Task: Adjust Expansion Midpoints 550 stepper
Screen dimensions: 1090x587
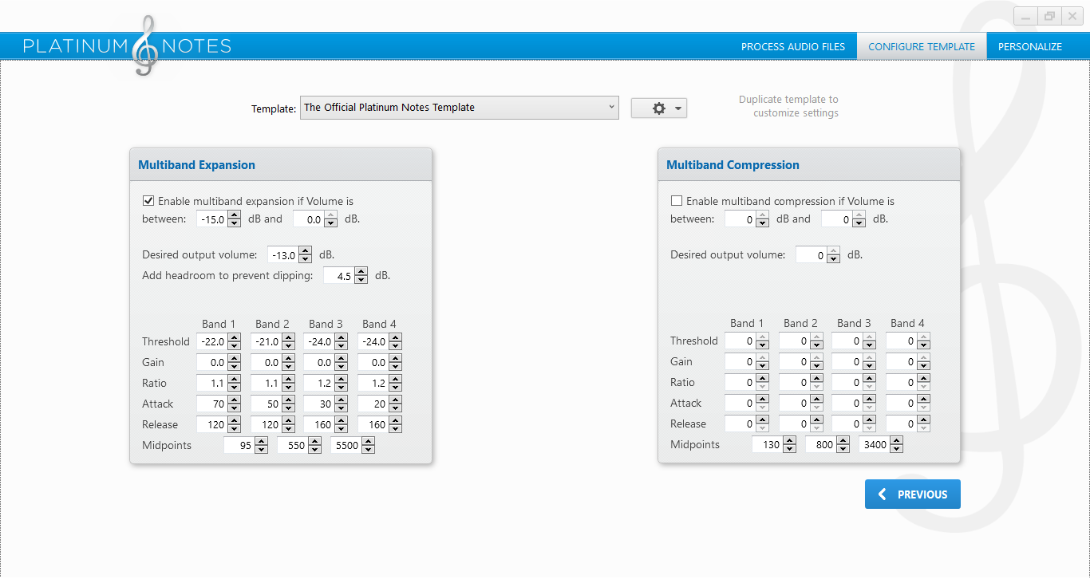Action: [314, 445]
